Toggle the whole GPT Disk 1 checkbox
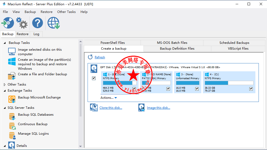This screenshot has width=267, height=150. pyautogui.click(x=94, y=78)
